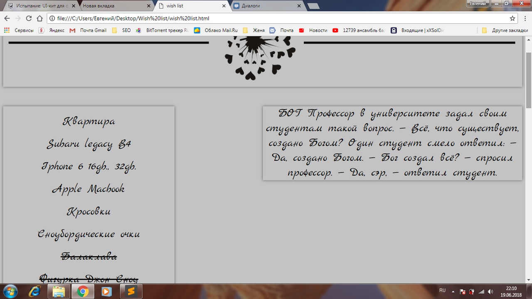Viewport: 532px width, 299px height.
Task: Close the 'Диалоги' tab
Action: click(299, 6)
